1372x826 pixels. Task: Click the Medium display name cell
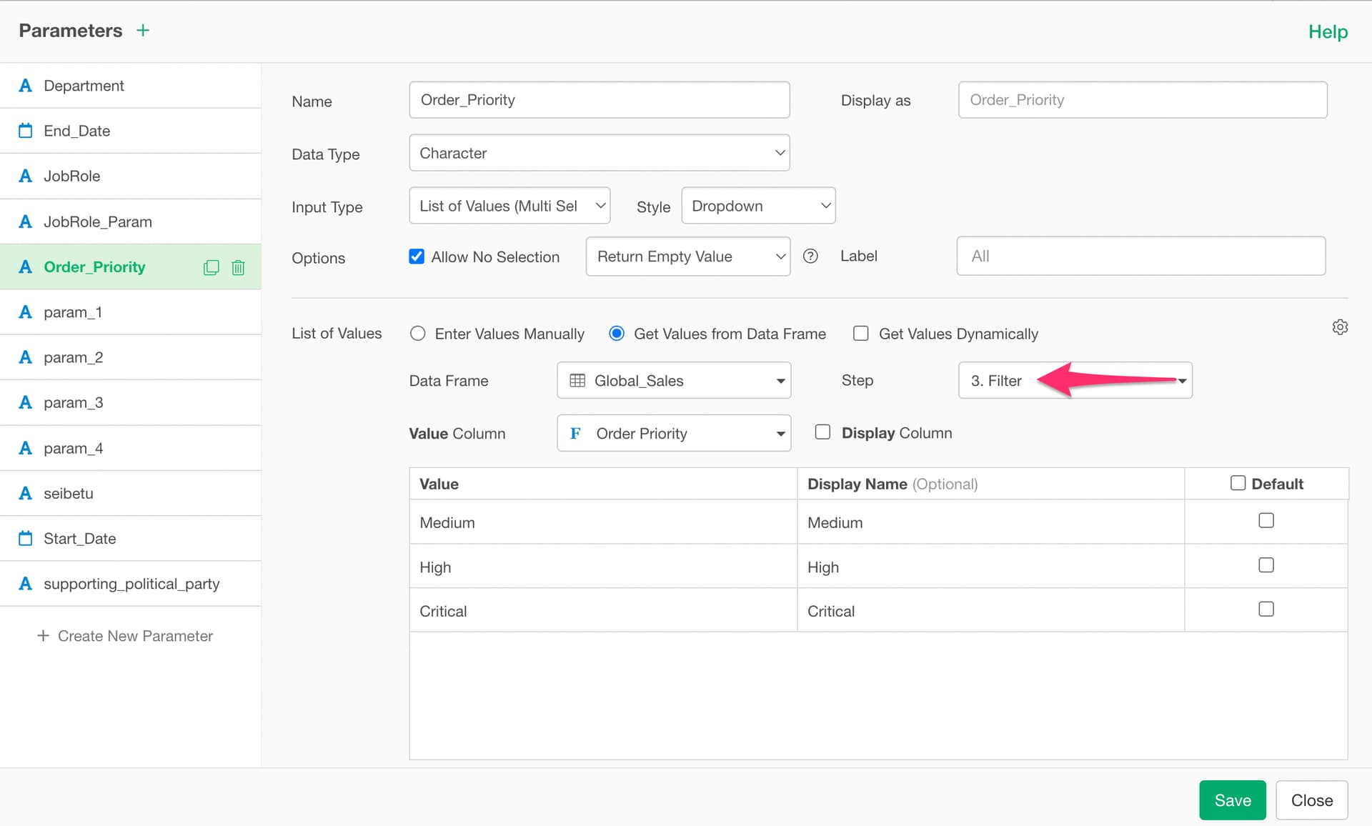pos(990,522)
